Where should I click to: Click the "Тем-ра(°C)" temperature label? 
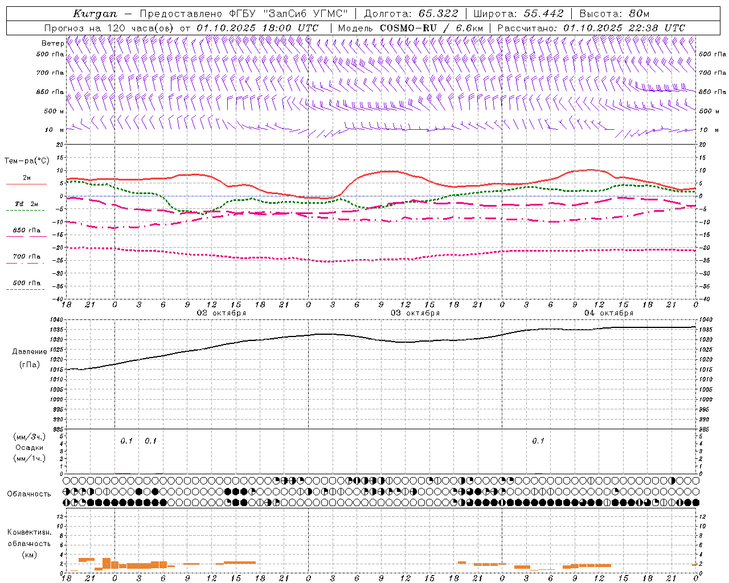pyautogui.click(x=27, y=161)
